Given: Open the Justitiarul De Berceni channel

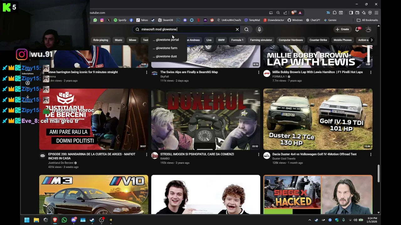Looking at the screenshot, I should coord(61,163).
